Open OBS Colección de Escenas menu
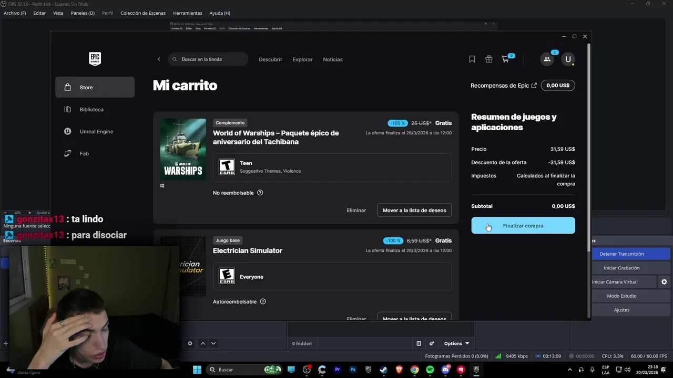This screenshot has height=378, width=673. 143,13
